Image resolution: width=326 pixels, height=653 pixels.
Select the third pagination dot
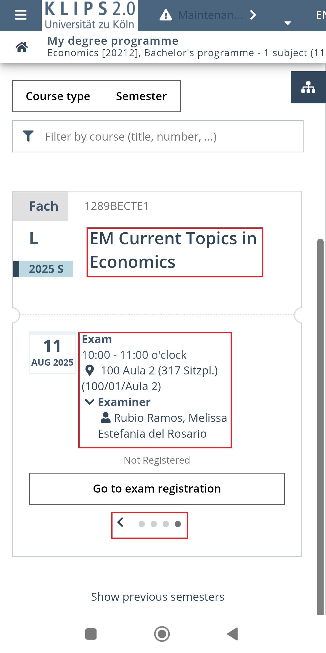tap(166, 524)
